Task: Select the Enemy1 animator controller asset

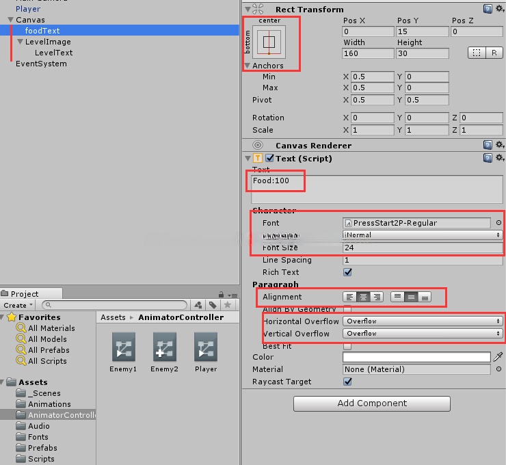Action: pos(123,353)
